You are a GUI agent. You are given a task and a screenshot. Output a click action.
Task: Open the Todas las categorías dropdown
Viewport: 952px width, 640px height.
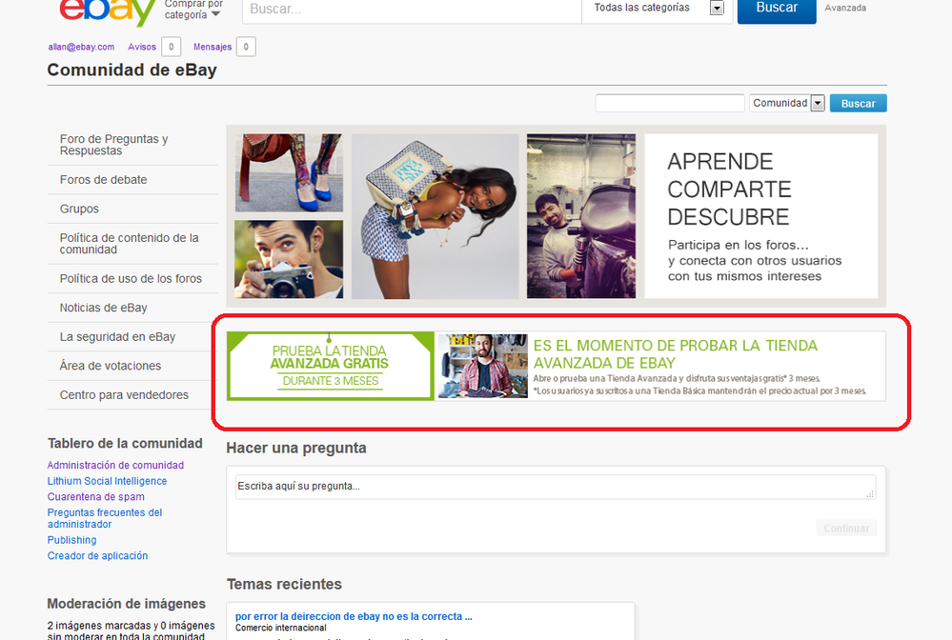click(658, 10)
